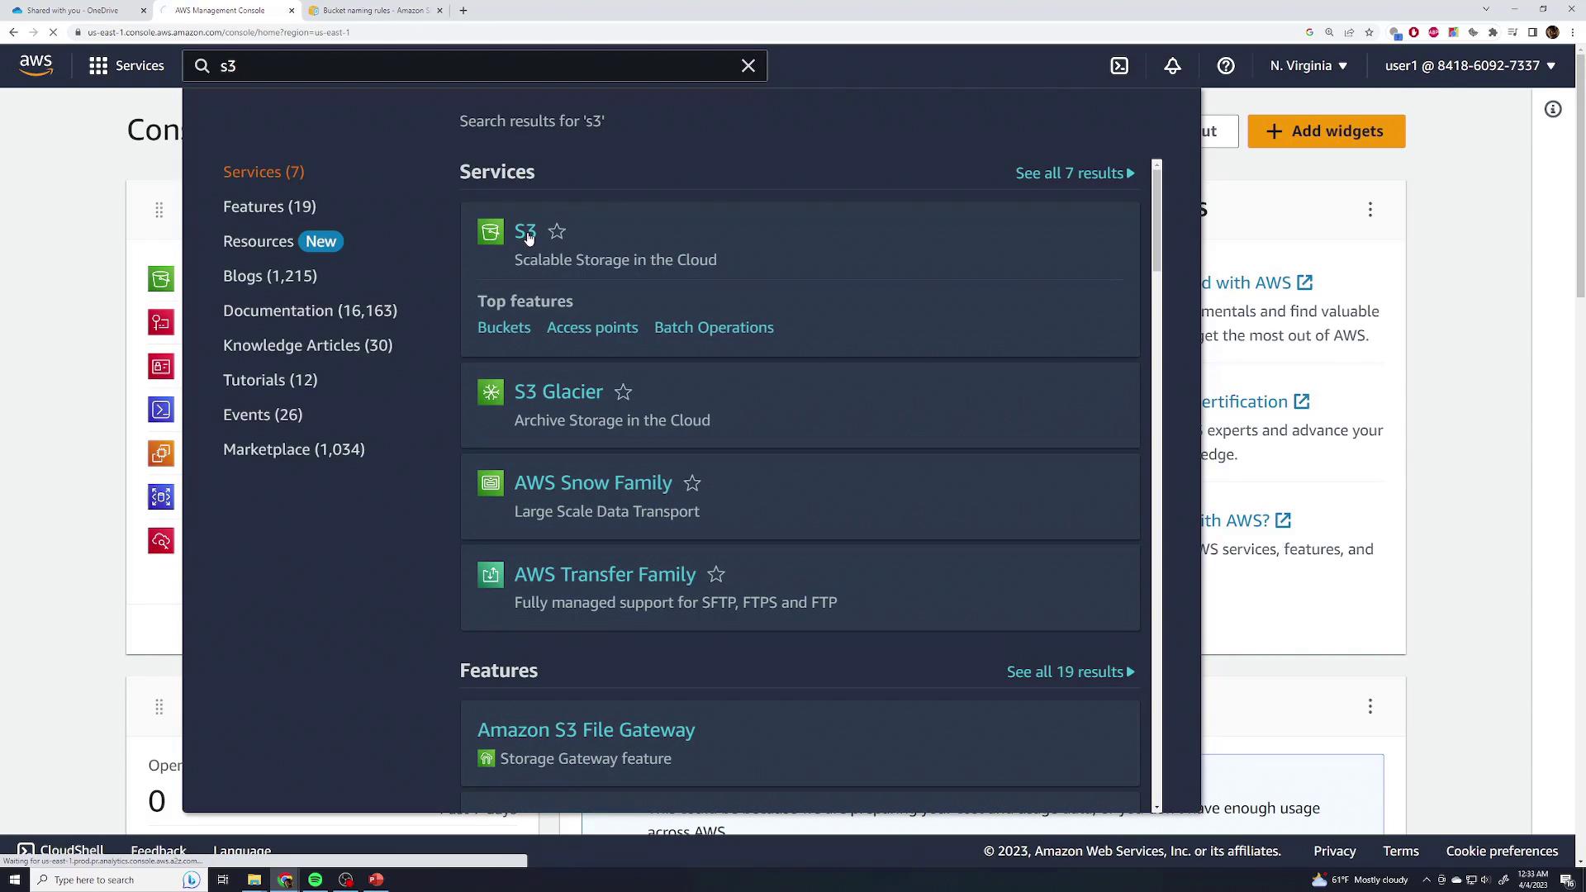This screenshot has height=892, width=1586.
Task: Open the CloudShell icon in top navigation
Action: pyautogui.click(x=1119, y=66)
